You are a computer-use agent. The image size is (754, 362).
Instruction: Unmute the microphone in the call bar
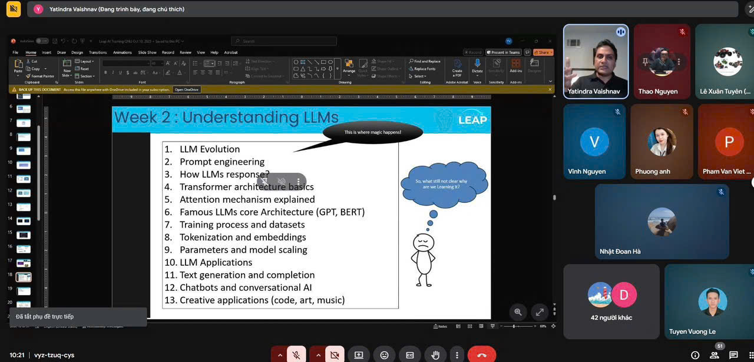[x=297, y=355]
